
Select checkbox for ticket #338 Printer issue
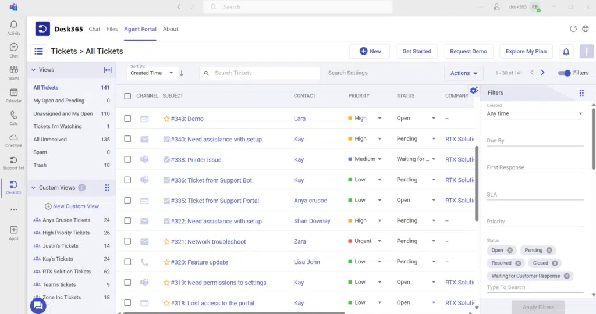(x=127, y=159)
